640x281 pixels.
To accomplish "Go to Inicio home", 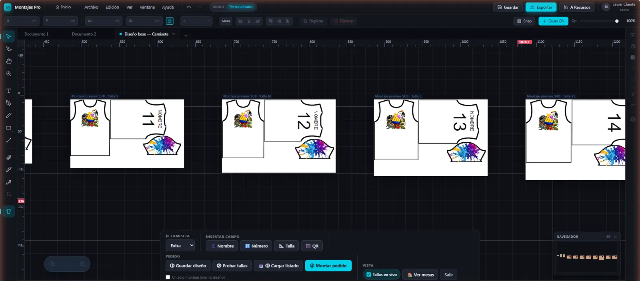I will (x=63, y=7).
